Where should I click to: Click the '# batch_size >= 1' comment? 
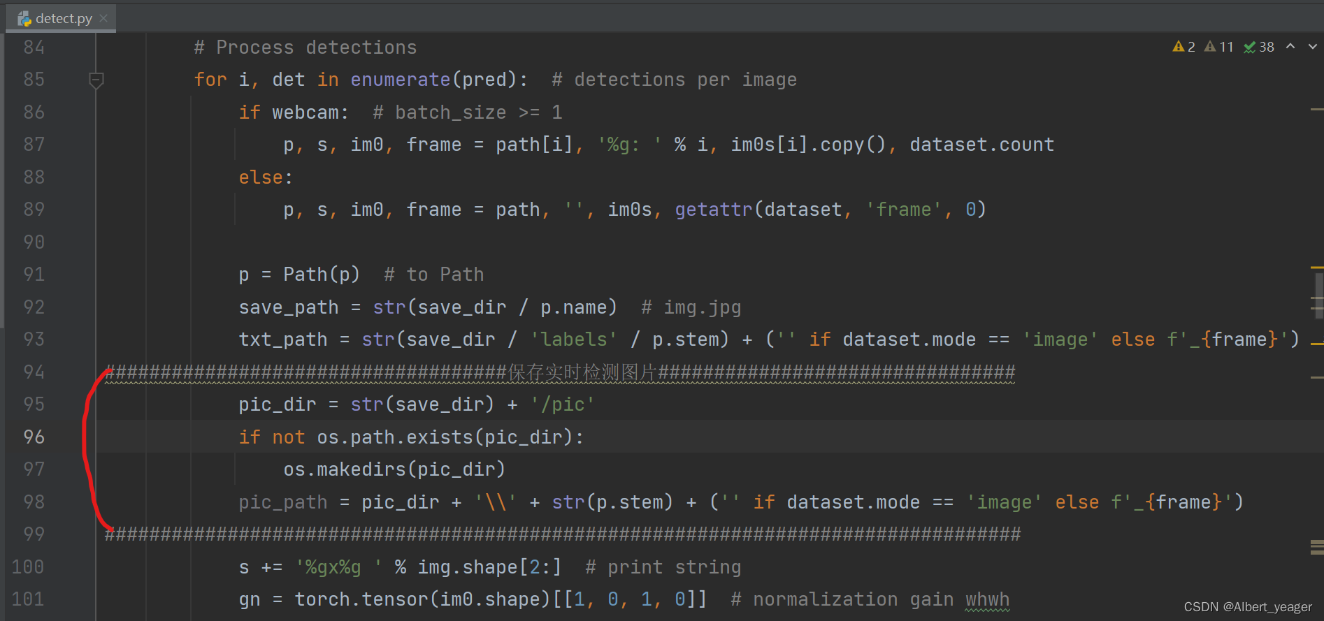point(468,112)
